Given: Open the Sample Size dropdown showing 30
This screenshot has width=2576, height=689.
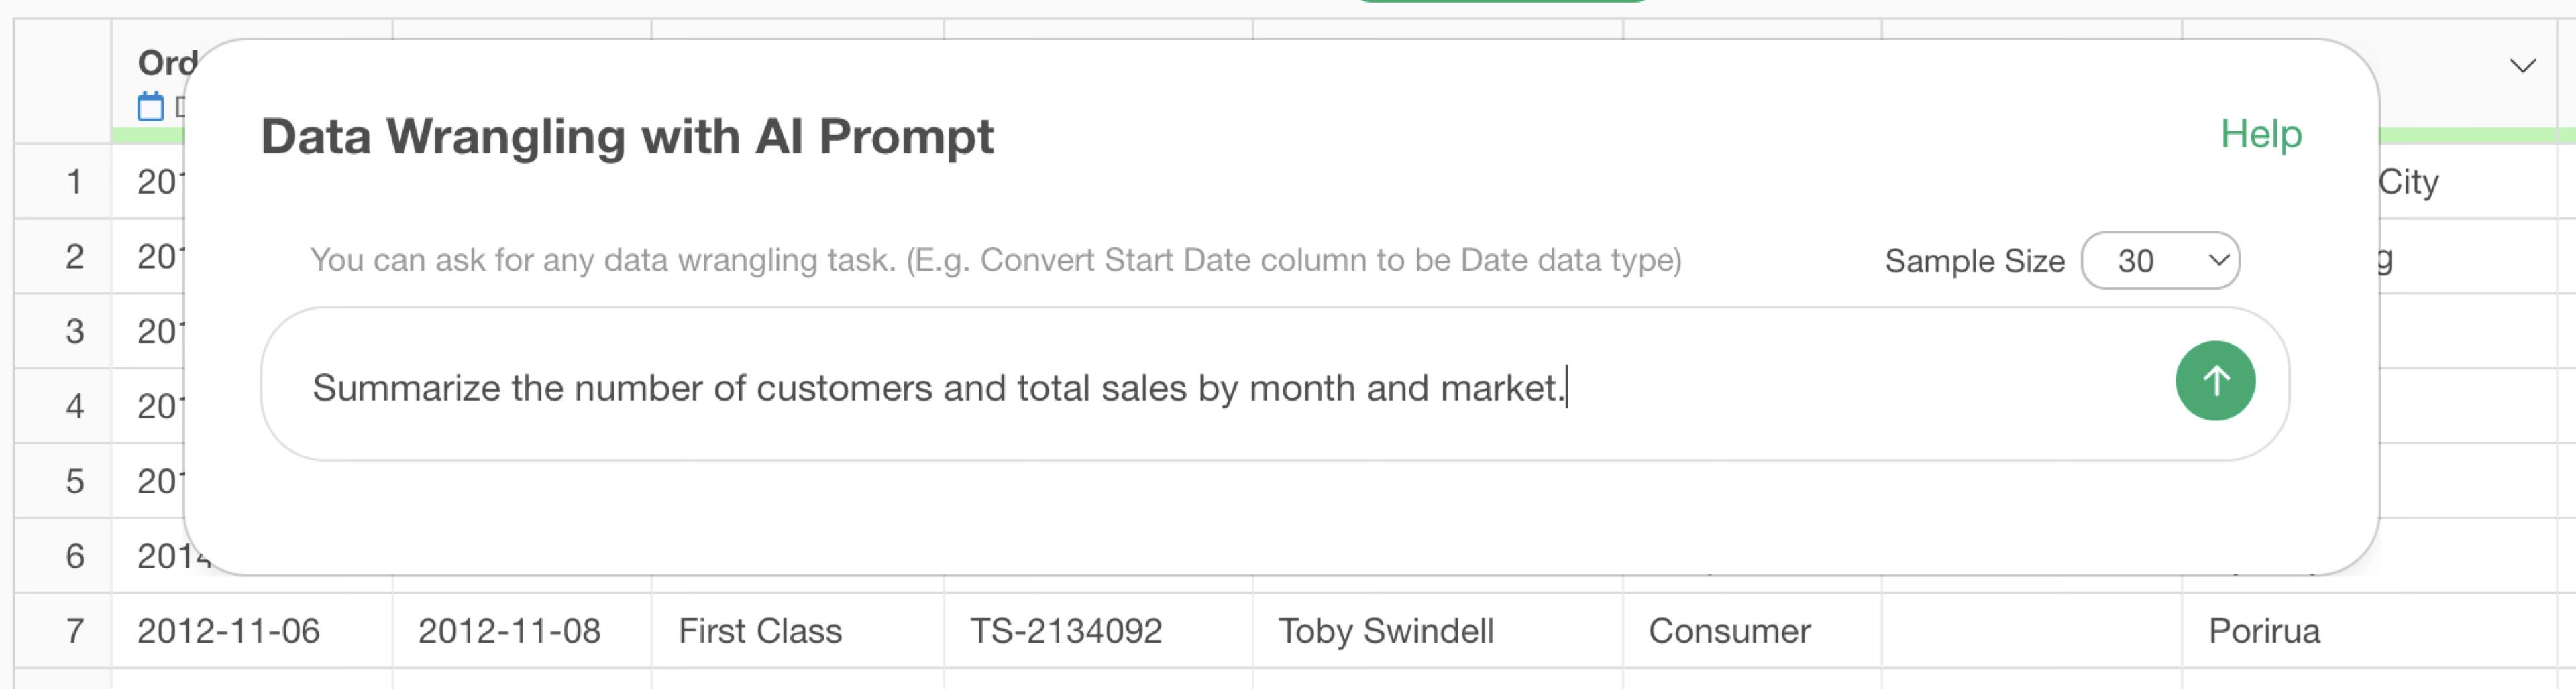Looking at the screenshot, I should 2159,261.
